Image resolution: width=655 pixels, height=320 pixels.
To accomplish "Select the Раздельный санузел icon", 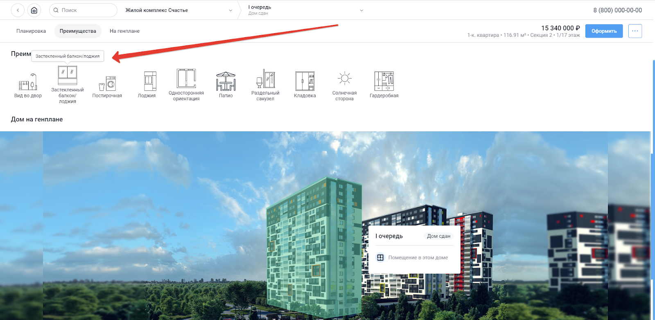I will click(x=265, y=78).
